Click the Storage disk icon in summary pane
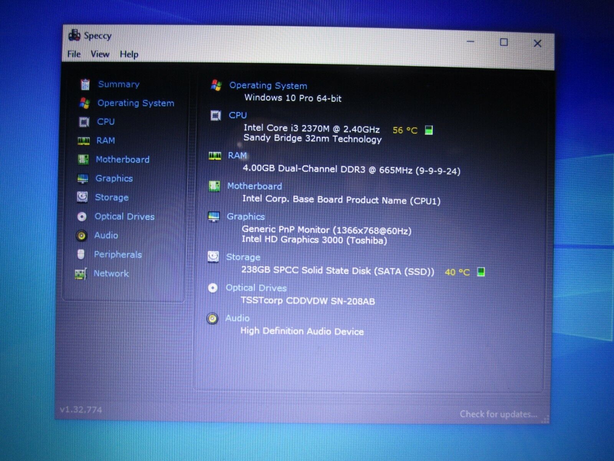 pyautogui.click(x=213, y=257)
